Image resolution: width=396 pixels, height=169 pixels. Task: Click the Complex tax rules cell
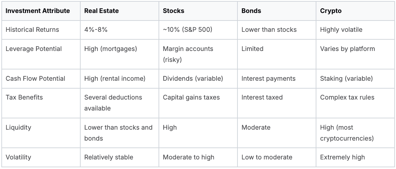pyautogui.click(x=347, y=97)
